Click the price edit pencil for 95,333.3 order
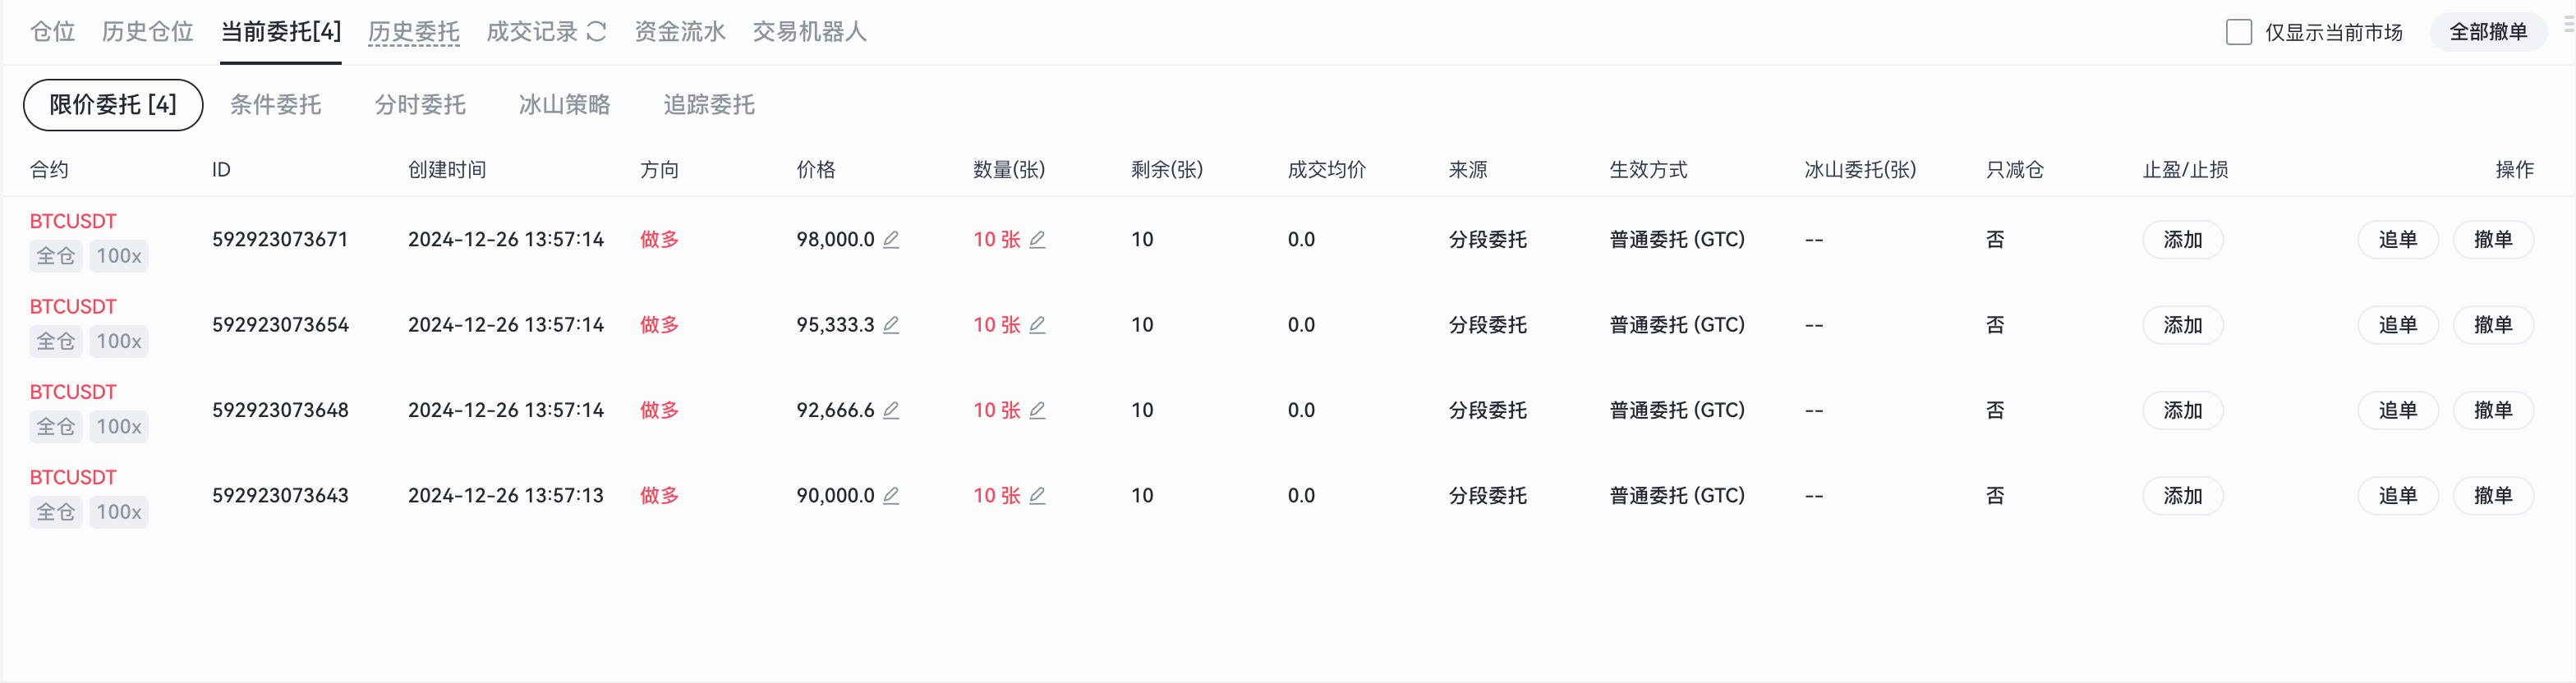The width and height of the screenshot is (2576, 683). click(891, 325)
